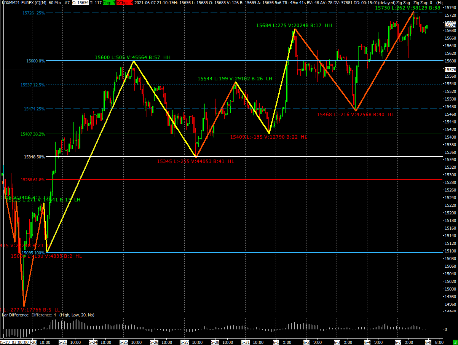Click the 15600 L:505 V:45564 HH label

click(x=132, y=57)
